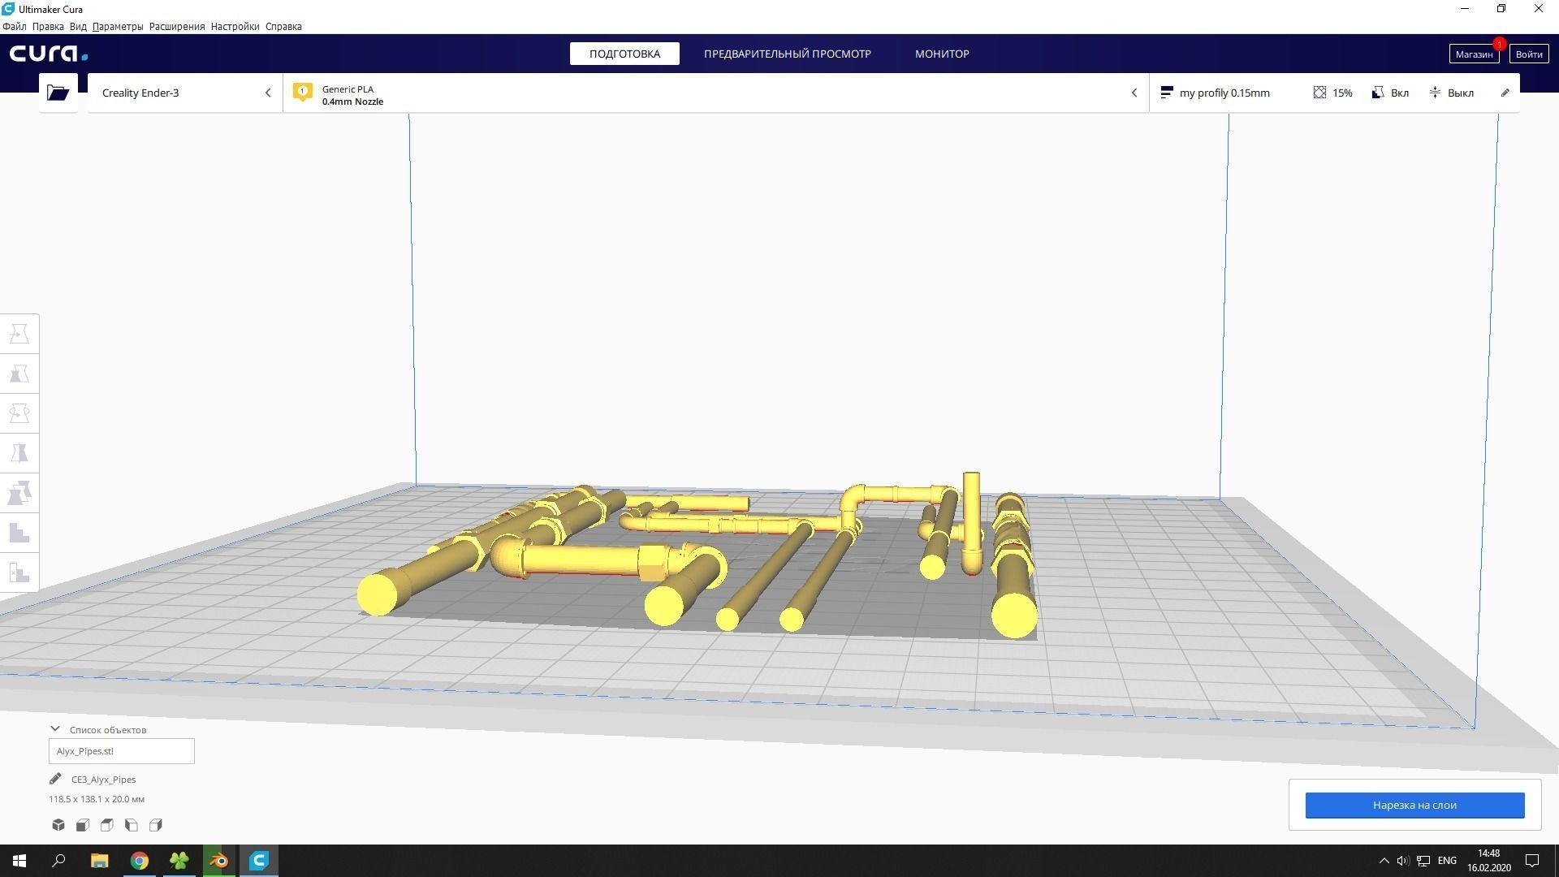The width and height of the screenshot is (1559, 877).
Task: Open the notification center icon
Action: pyautogui.click(x=1532, y=861)
